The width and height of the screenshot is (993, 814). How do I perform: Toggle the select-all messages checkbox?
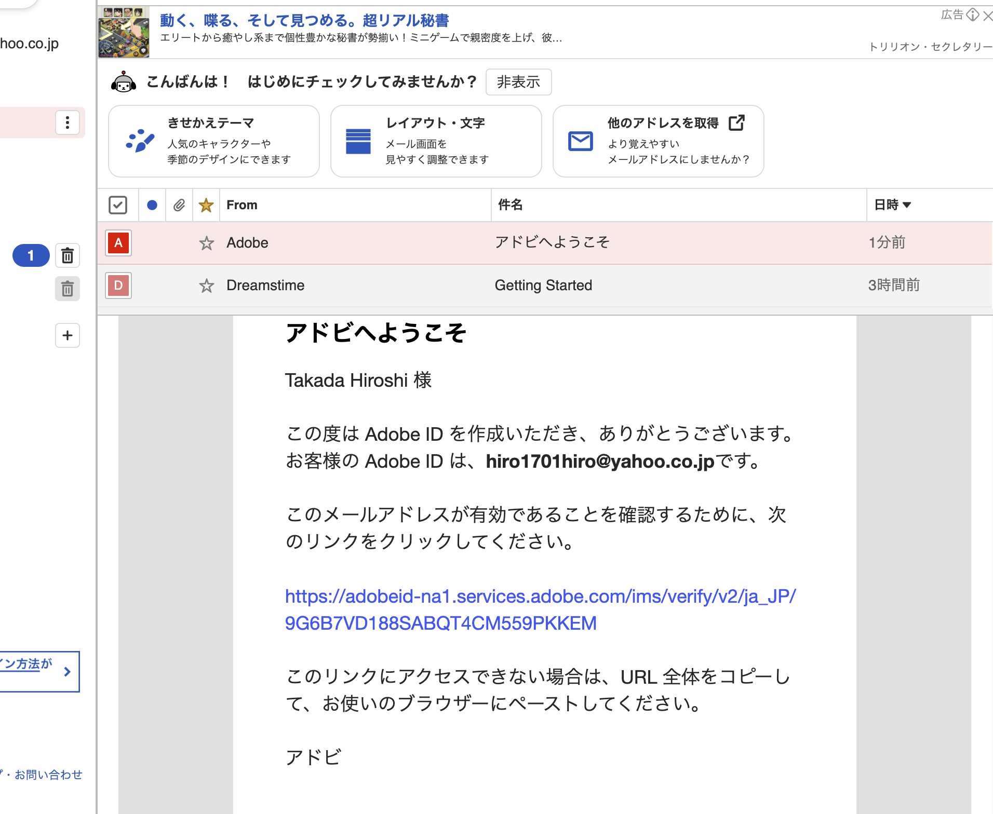pos(118,205)
